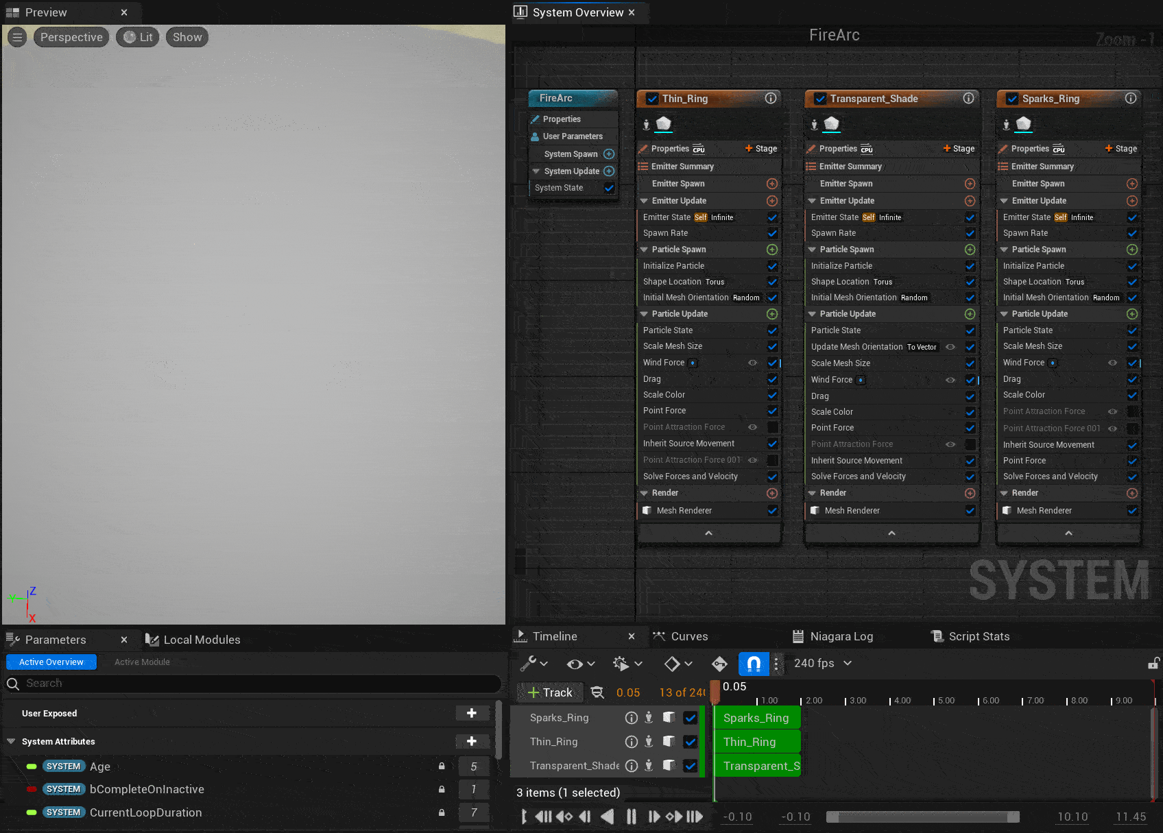Collapse Particle Spawn group in Sparks_Ring
This screenshot has height=833, width=1163.
tap(1004, 250)
